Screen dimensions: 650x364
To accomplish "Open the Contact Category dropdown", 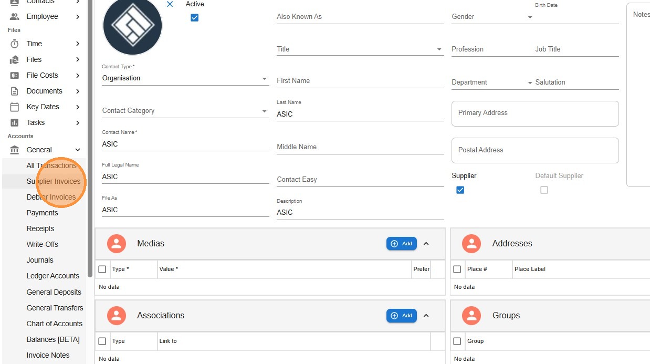I will 185,111.
